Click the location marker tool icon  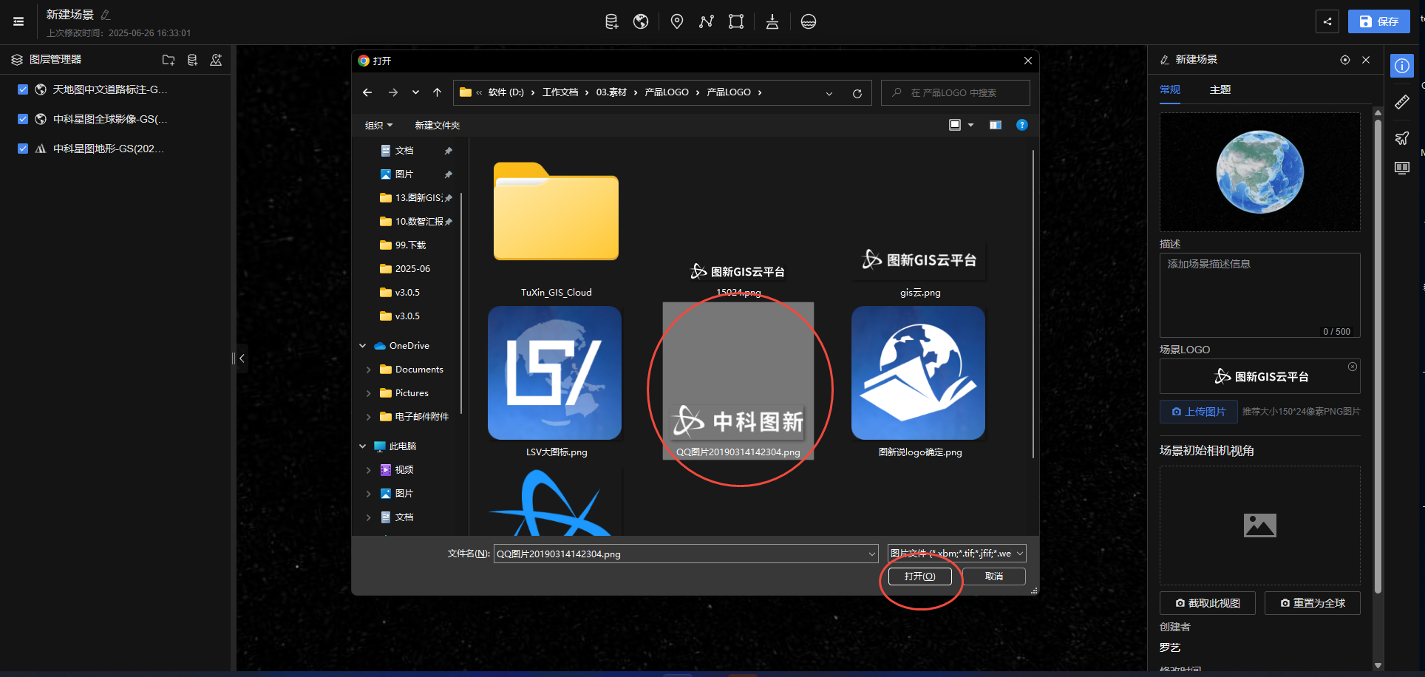[676, 21]
